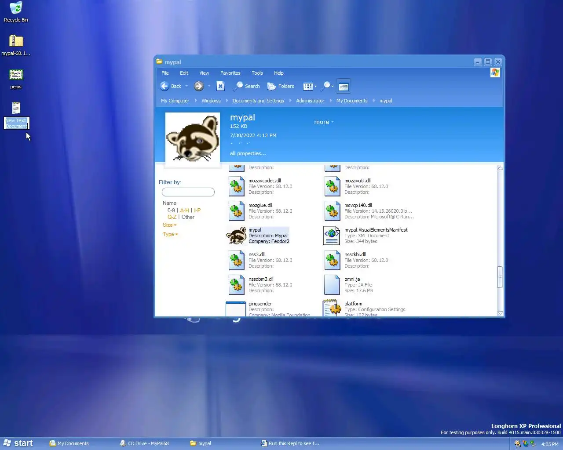Click the delete X toolbar icon
The width and height of the screenshot is (563, 450).
point(220,86)
